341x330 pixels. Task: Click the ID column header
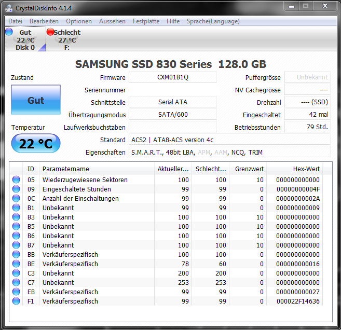tap(31, 169)
